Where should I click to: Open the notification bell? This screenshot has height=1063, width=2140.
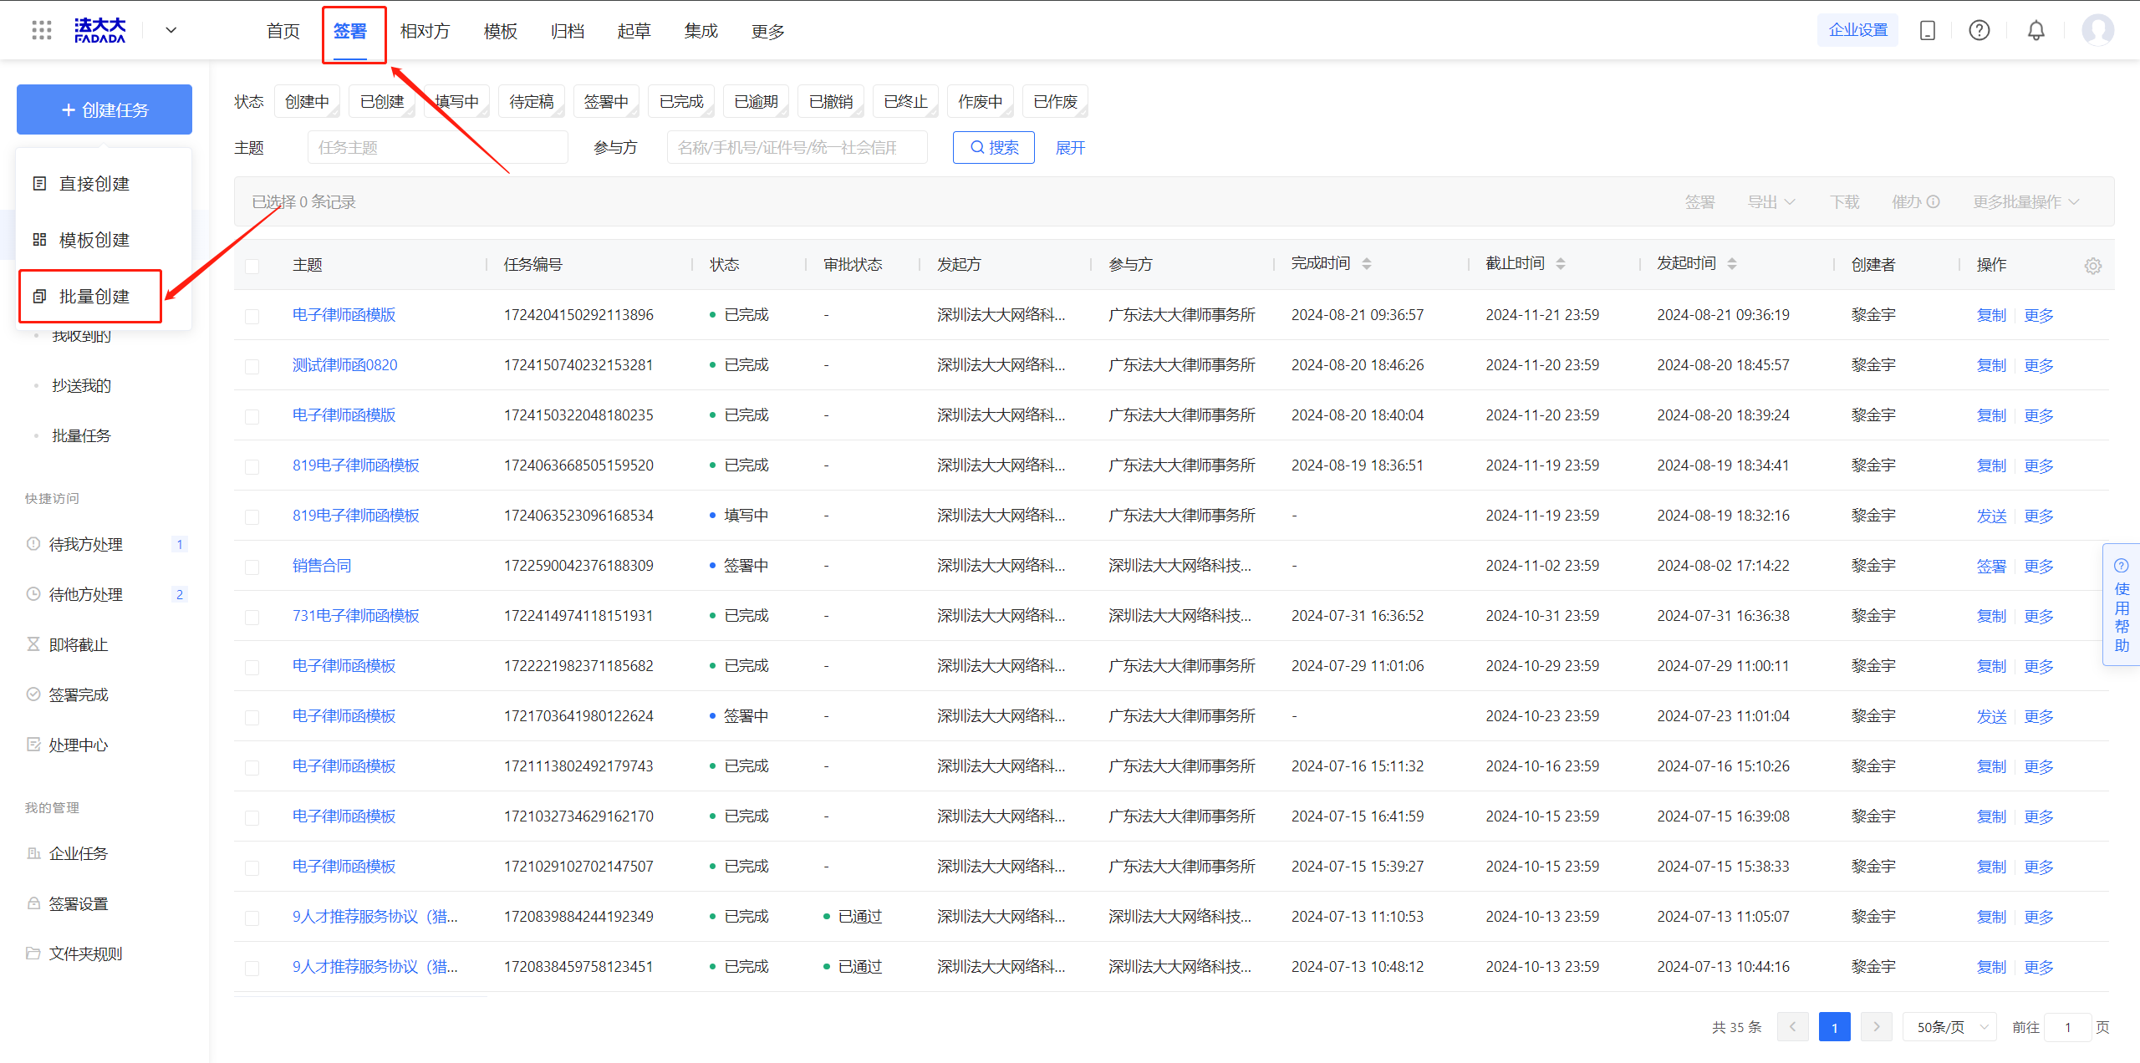point(2036,31)
